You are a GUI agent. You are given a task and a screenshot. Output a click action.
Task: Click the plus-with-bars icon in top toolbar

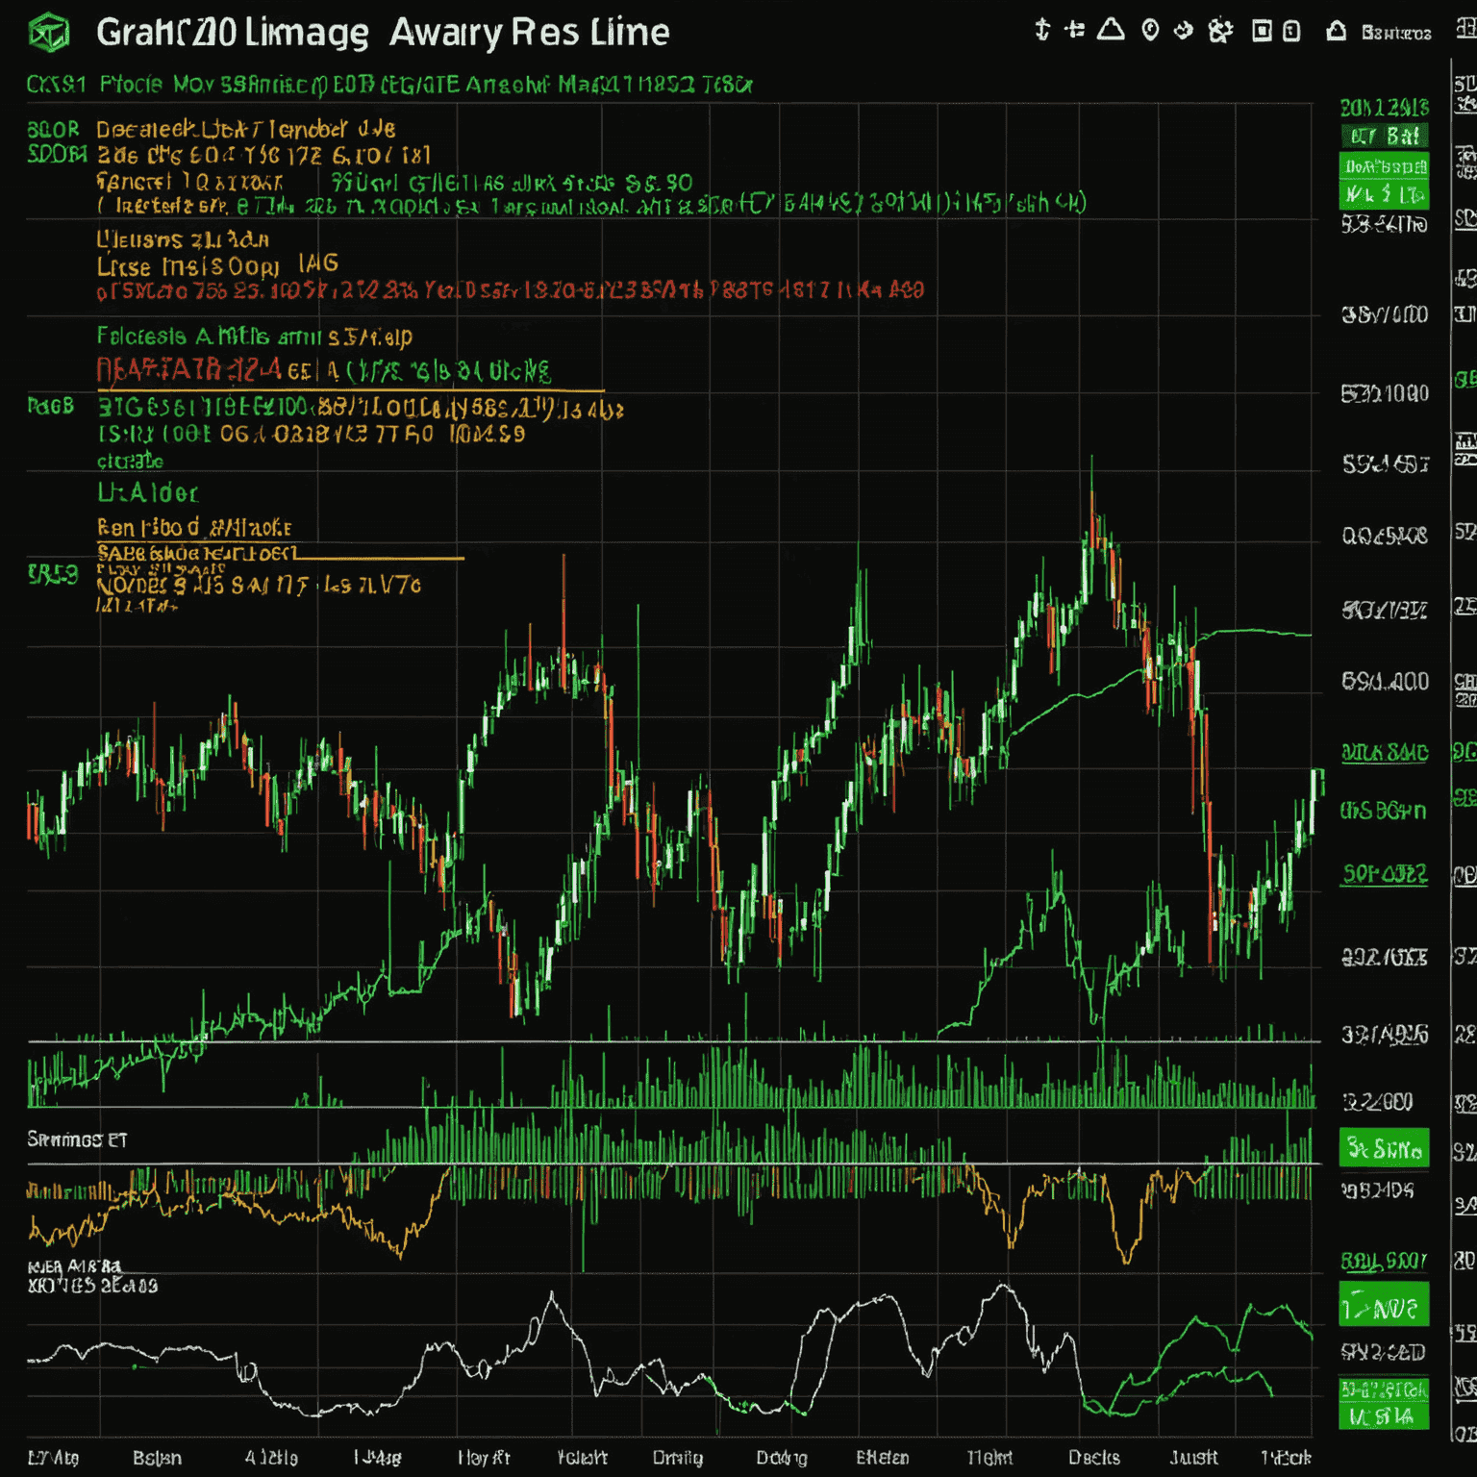coord(1075,30)
